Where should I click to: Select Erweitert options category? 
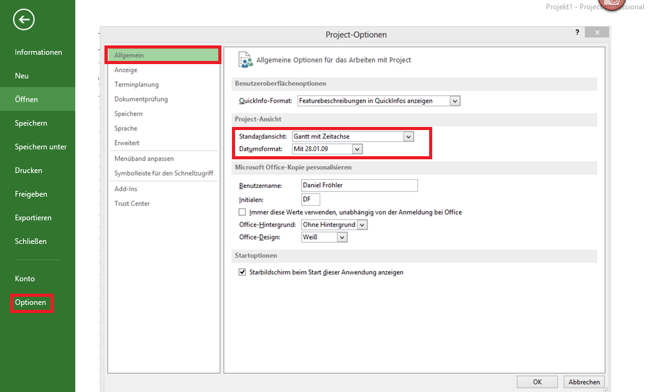163,143
